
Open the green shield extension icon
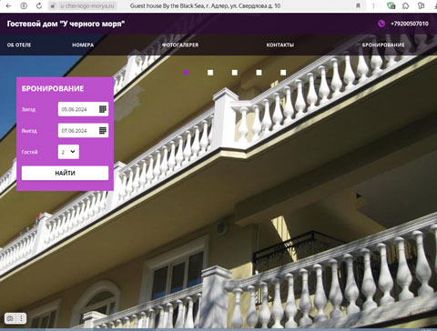[x=391, y=5]
